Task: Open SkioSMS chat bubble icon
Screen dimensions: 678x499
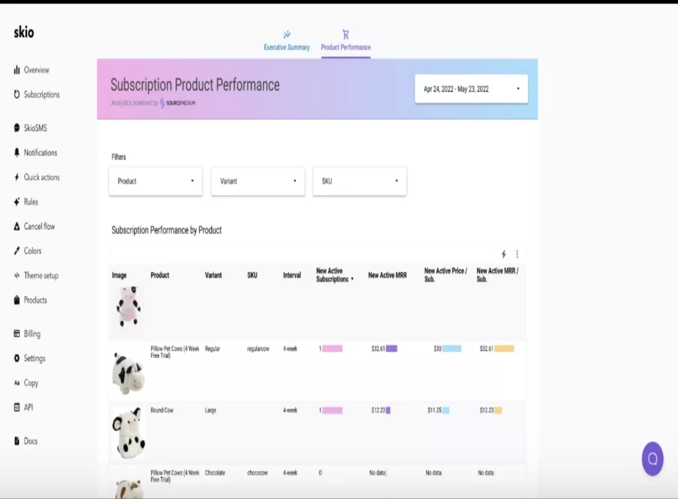Action: click(17, 128)
